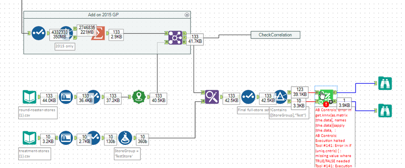Select the Select tool before the Formula tool
This screenshot has height=168, width=405.
93,138
